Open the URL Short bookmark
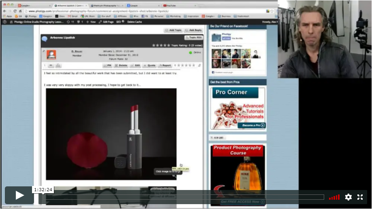Viewport: 372px width, 209px height. (88, 16)
